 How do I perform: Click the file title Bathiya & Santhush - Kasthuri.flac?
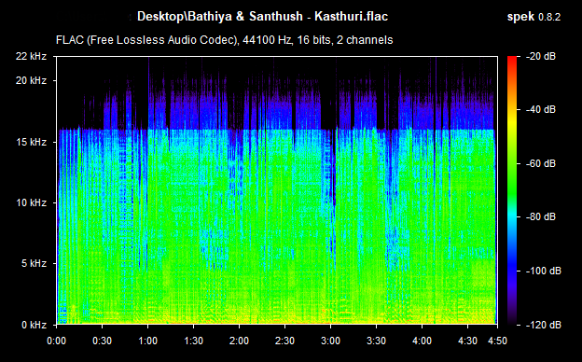(x=288, y=17)
